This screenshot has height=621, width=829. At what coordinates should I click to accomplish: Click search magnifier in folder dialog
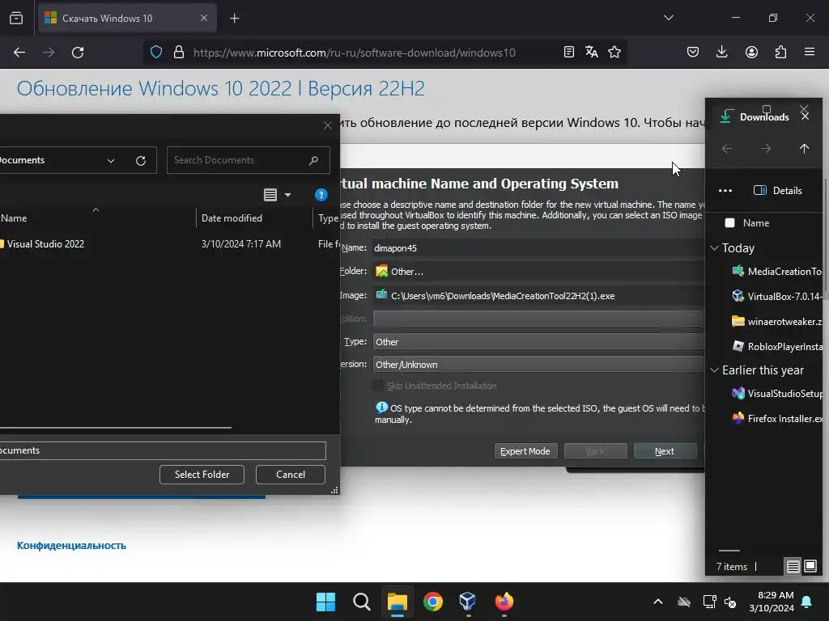click(x=313, y=160)
